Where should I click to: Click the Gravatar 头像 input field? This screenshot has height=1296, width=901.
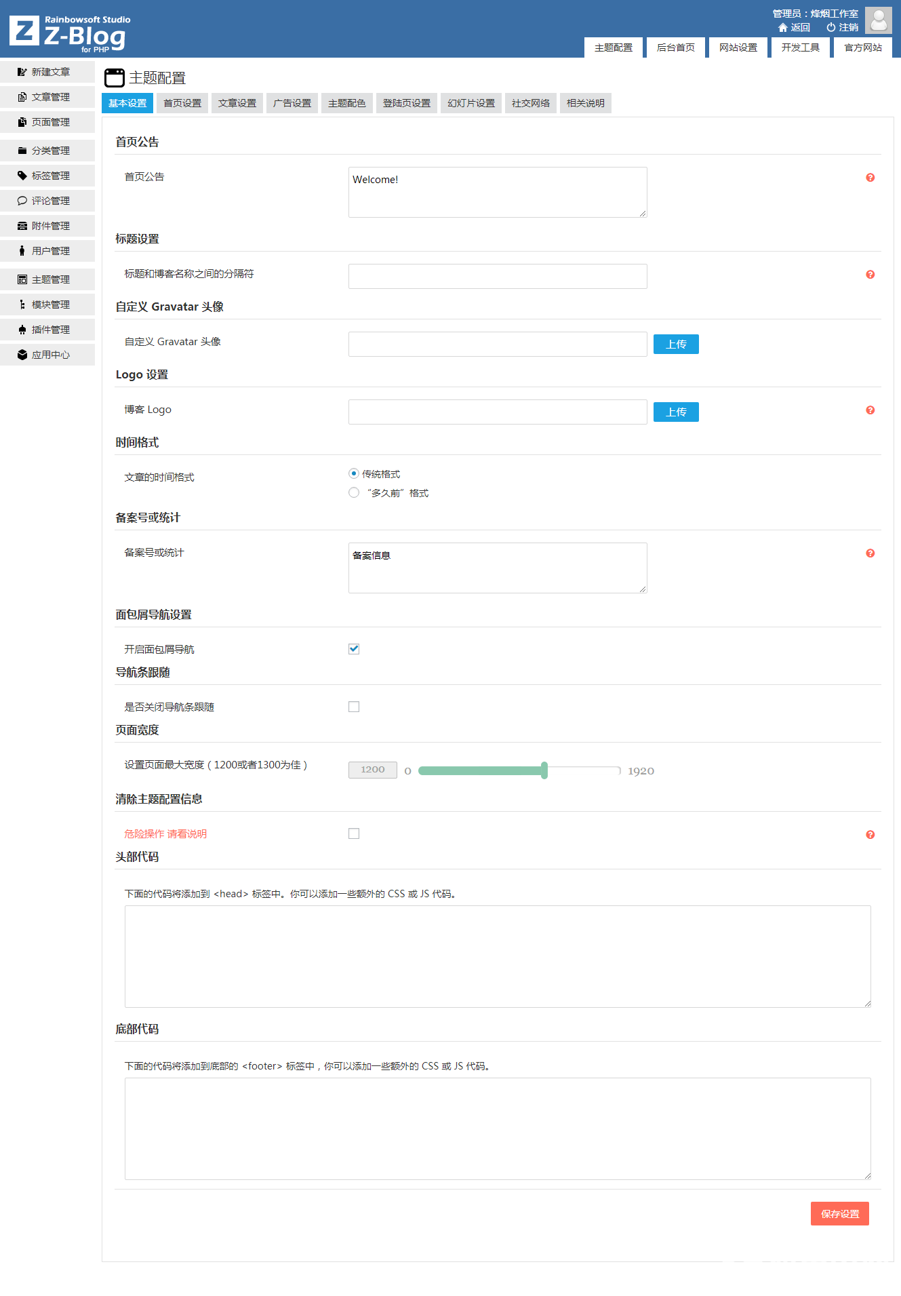pyautogui.click(x=498, y=344)
